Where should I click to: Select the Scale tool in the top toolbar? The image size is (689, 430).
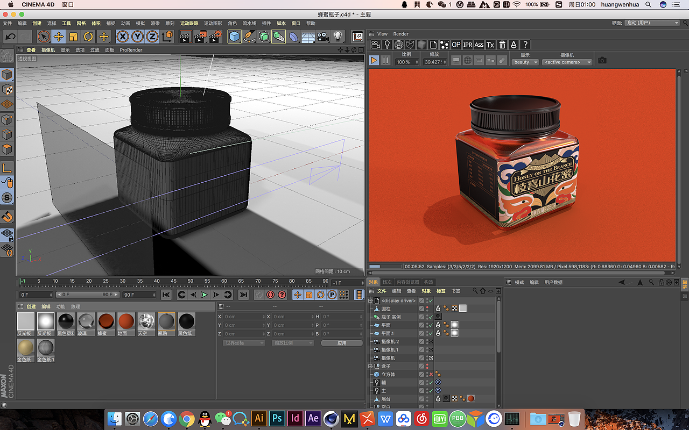point(74,37)
